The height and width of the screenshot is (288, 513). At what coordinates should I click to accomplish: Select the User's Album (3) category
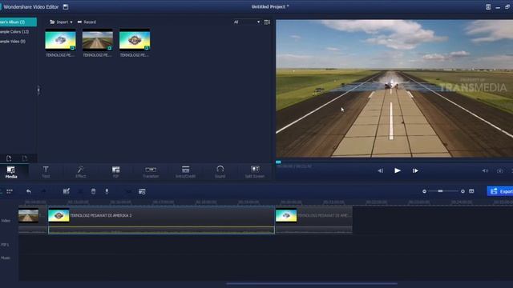[x=18, y=22]
